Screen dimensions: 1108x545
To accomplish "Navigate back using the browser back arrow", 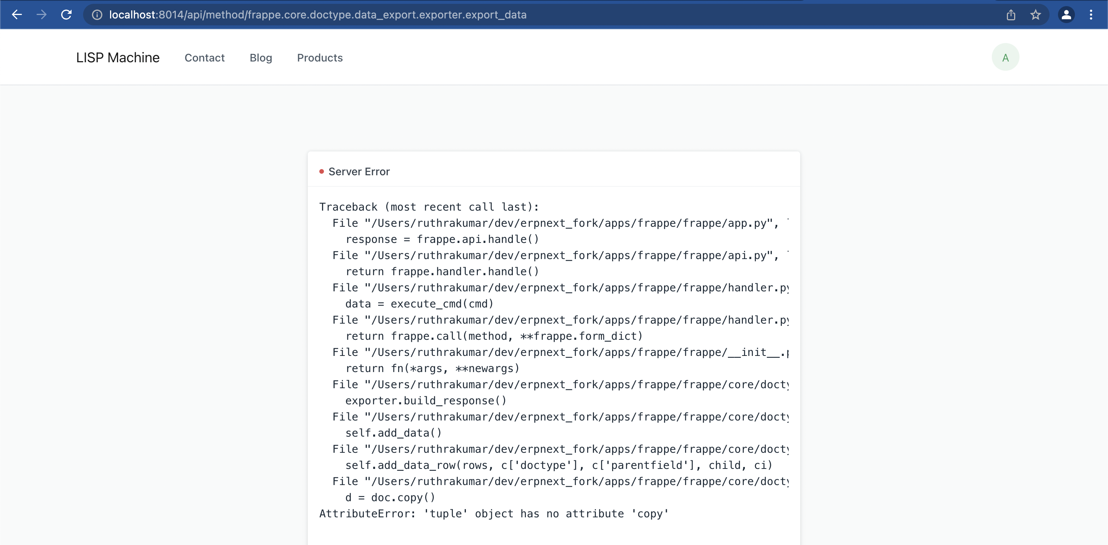I will click(17, 15).
